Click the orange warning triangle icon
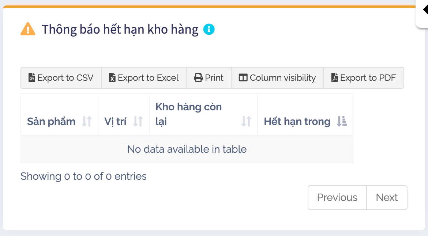428x236 pixels. 28,29
